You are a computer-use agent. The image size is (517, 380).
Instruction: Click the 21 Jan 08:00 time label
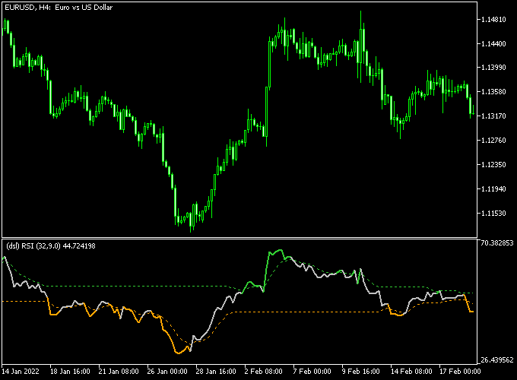click(x=119, y=372)
